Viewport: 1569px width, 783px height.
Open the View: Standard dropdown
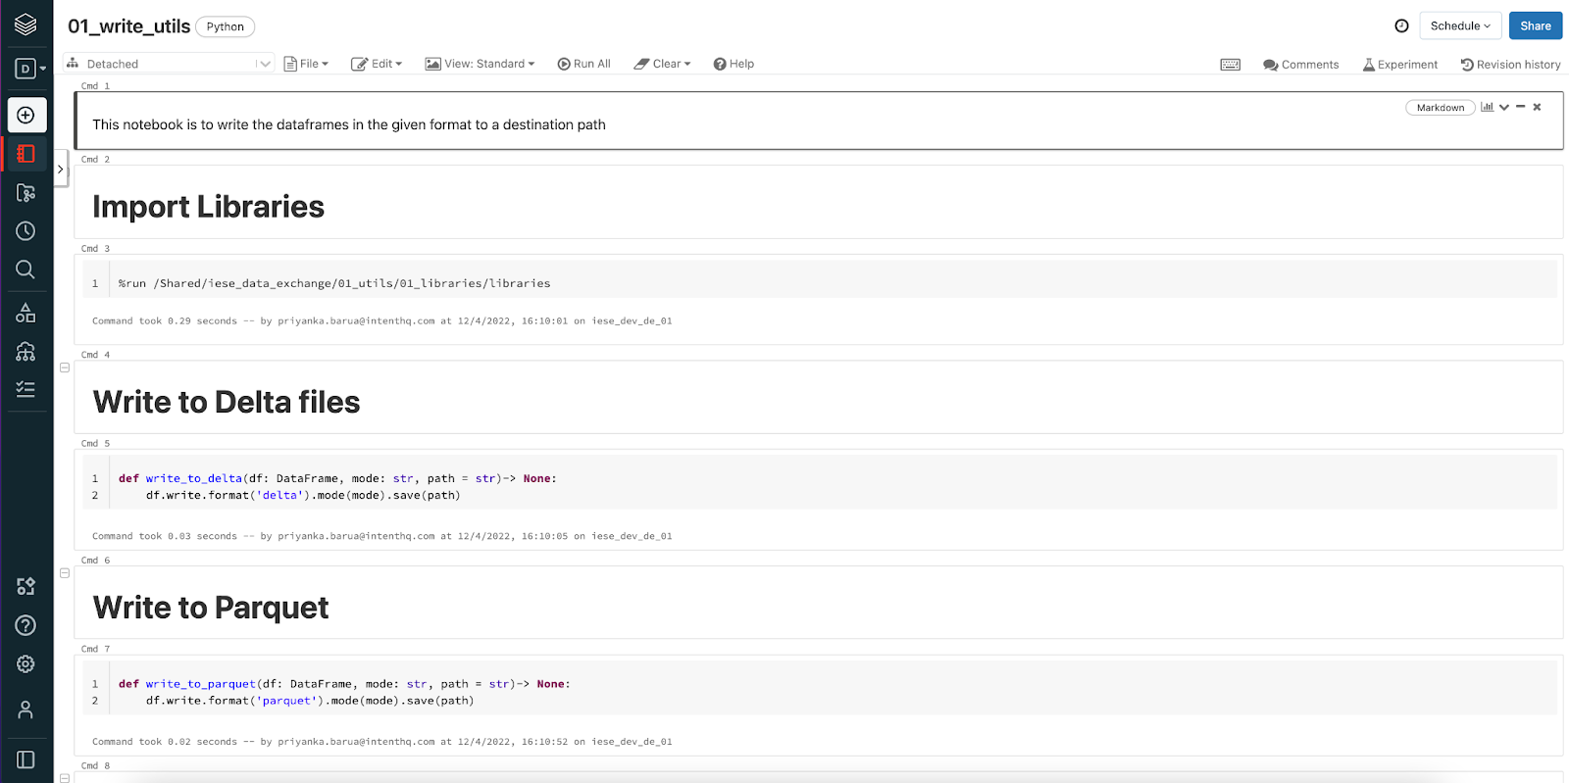pos(480,64)
